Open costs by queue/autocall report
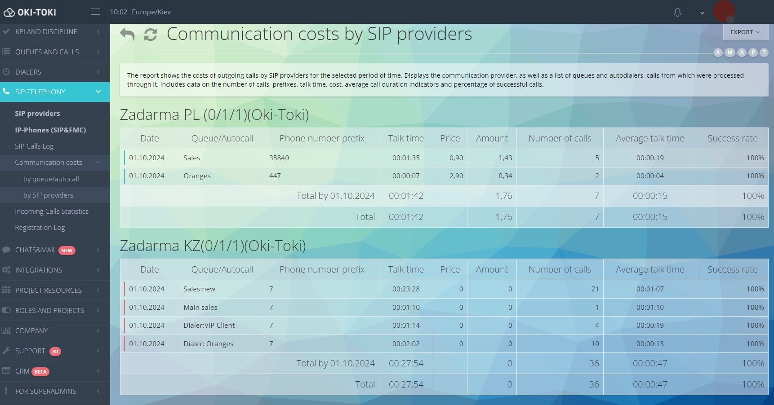Image resolution: width=774 pixels, height=405 pixels. 51,179
